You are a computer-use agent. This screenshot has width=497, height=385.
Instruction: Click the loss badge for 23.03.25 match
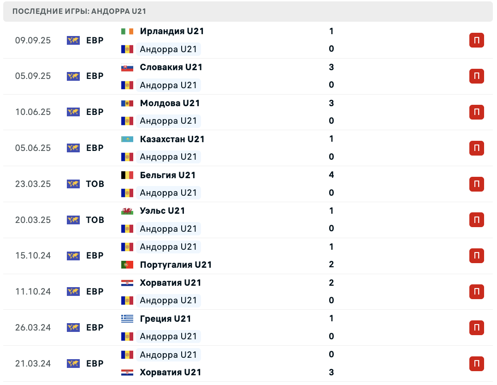pos(476,184)
